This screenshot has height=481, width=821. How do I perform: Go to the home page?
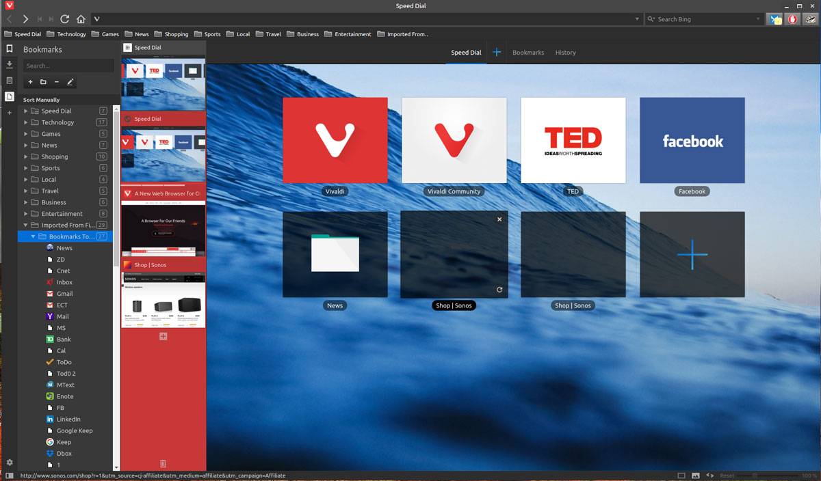[81, 19]
